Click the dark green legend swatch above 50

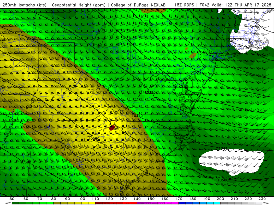tap(15, 203)
